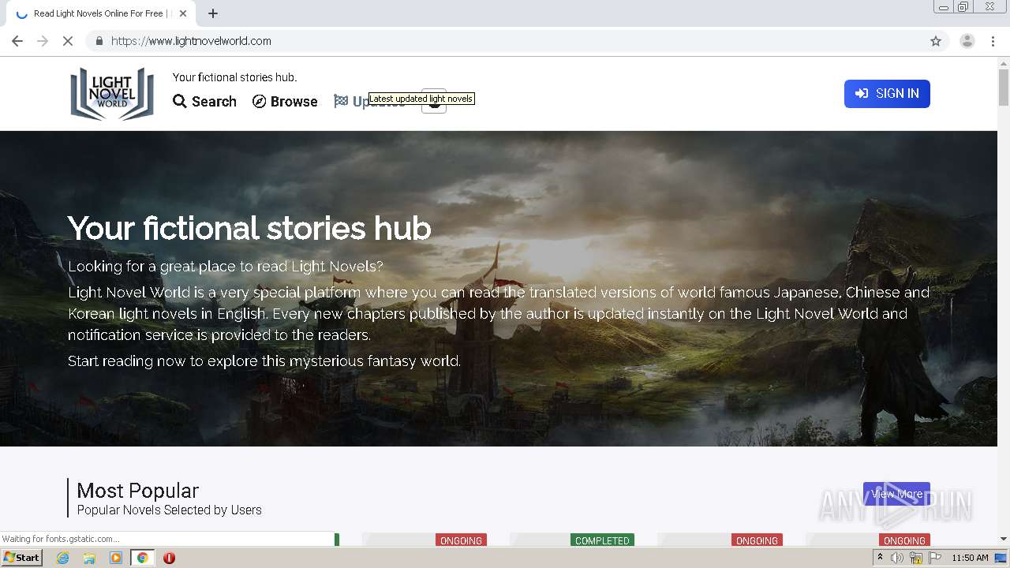The width and height of the screenshot is (1010, 568).
Task: Click the Light Novel World logo
Action: pyautogui.click(x=112, y=93)
